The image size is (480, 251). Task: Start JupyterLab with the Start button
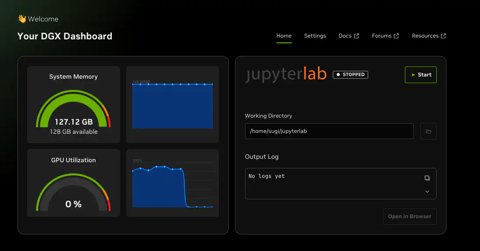pos(421,75)
